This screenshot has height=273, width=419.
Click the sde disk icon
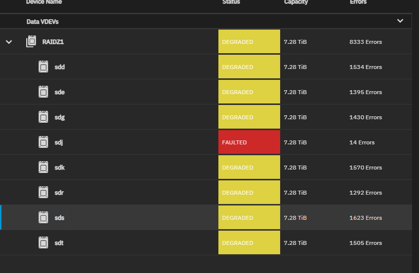(43, 92)
